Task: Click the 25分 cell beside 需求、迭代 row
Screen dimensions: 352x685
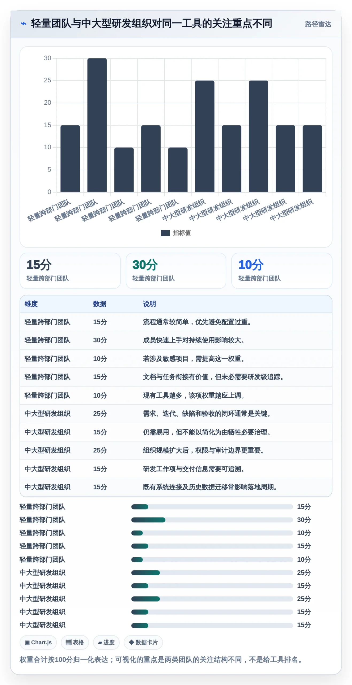Action: [100, 413]
